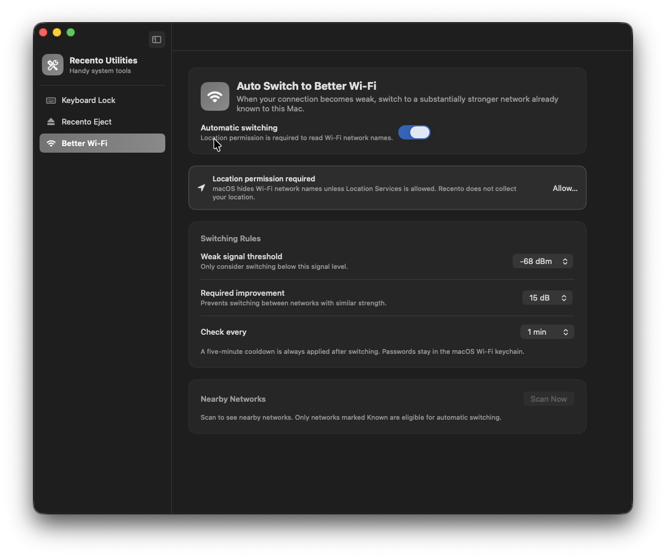
Task: Click the keyboard icon beside Keyboard Lock
Action: [x=51, y=101]
